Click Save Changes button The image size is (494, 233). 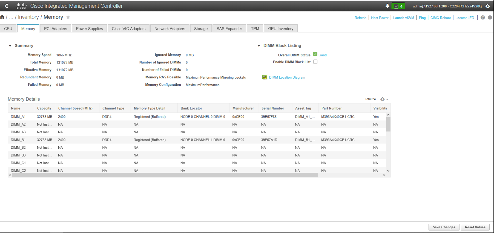(x=444, y=227)
